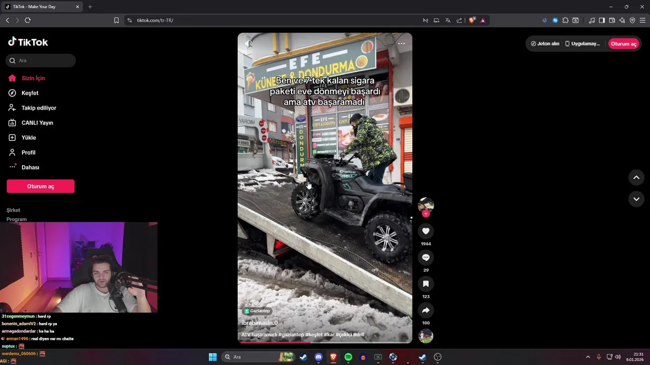Open OBS Studio from taskbar

(438, 357)
